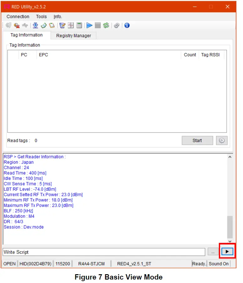This screenshot has width=243, height=283.
Task: Click the edit note pencil icon
Action: (62, 25)
